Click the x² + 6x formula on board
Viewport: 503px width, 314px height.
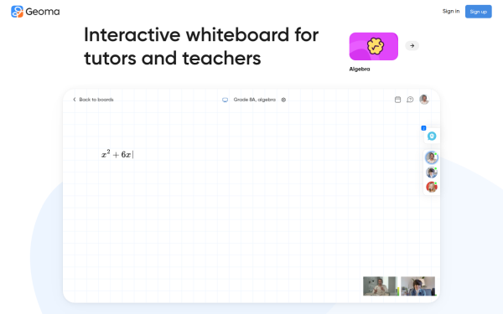tap(117, 154)
